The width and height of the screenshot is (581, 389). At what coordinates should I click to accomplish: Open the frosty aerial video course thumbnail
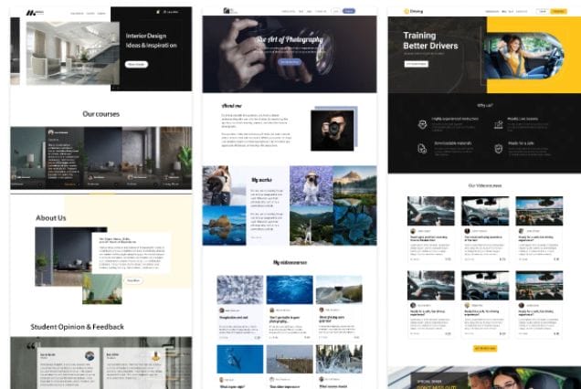240,290
